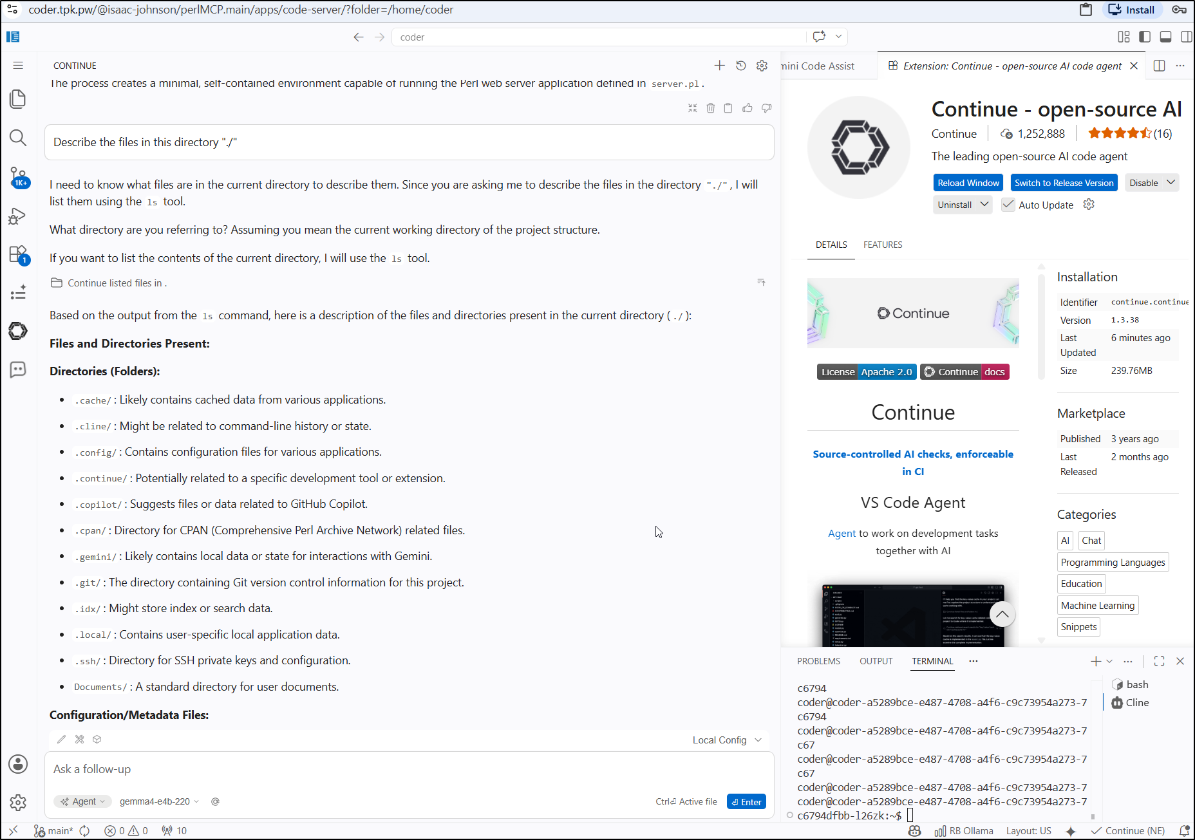Open extension Auto Update settings gear
The width and height of the screenshot is (1195, 840).
point(1089,205)
